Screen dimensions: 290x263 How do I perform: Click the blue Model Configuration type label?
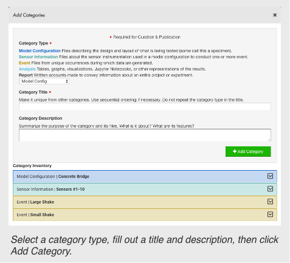[40, 50]
